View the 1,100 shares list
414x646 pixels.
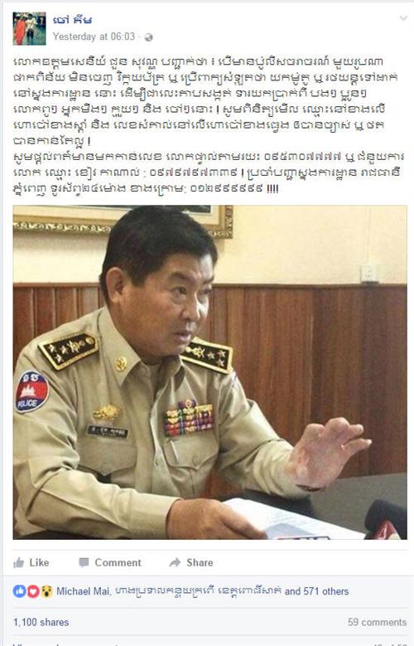(41, 622)
